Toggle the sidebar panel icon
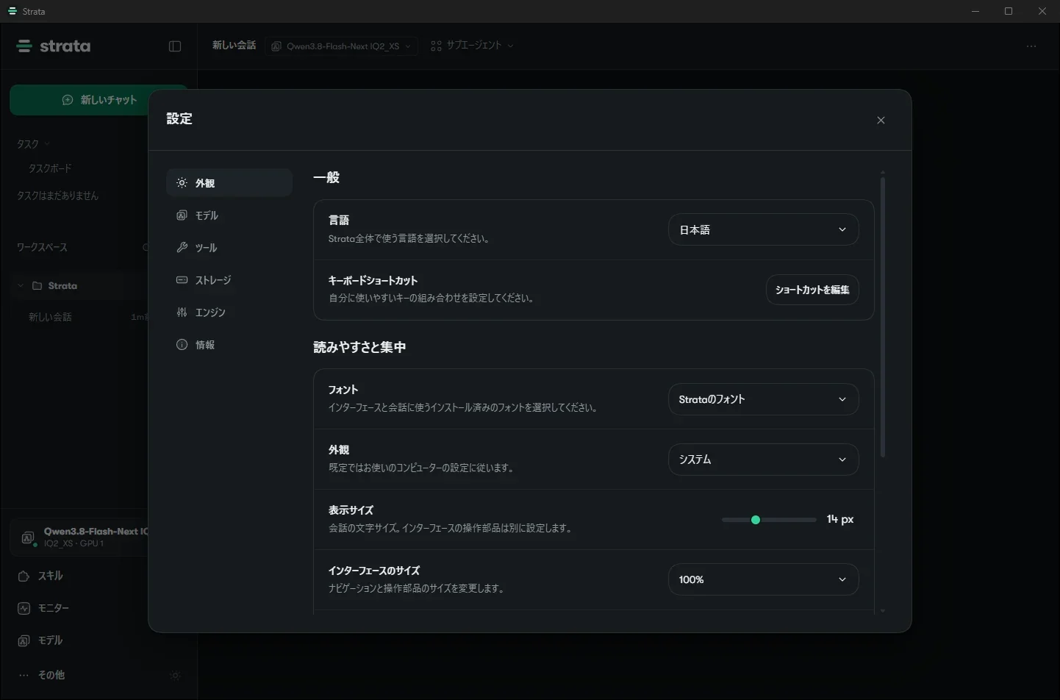 (175, 46)
